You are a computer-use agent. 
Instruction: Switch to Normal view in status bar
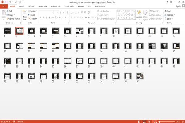pos(139,121)
